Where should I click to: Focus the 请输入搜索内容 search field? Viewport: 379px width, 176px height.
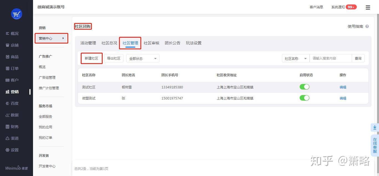(331, 58)
